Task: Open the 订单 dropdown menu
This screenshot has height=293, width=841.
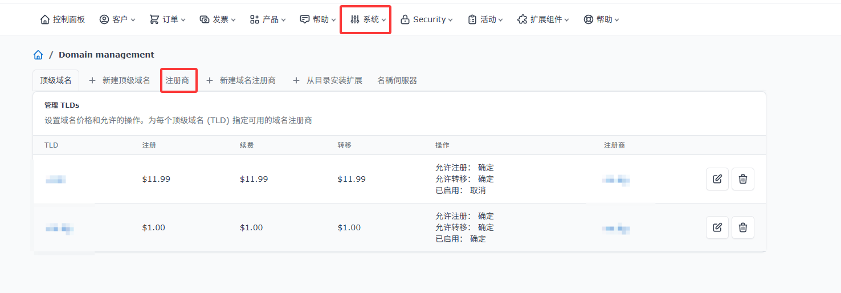Action: pos(168,19)
